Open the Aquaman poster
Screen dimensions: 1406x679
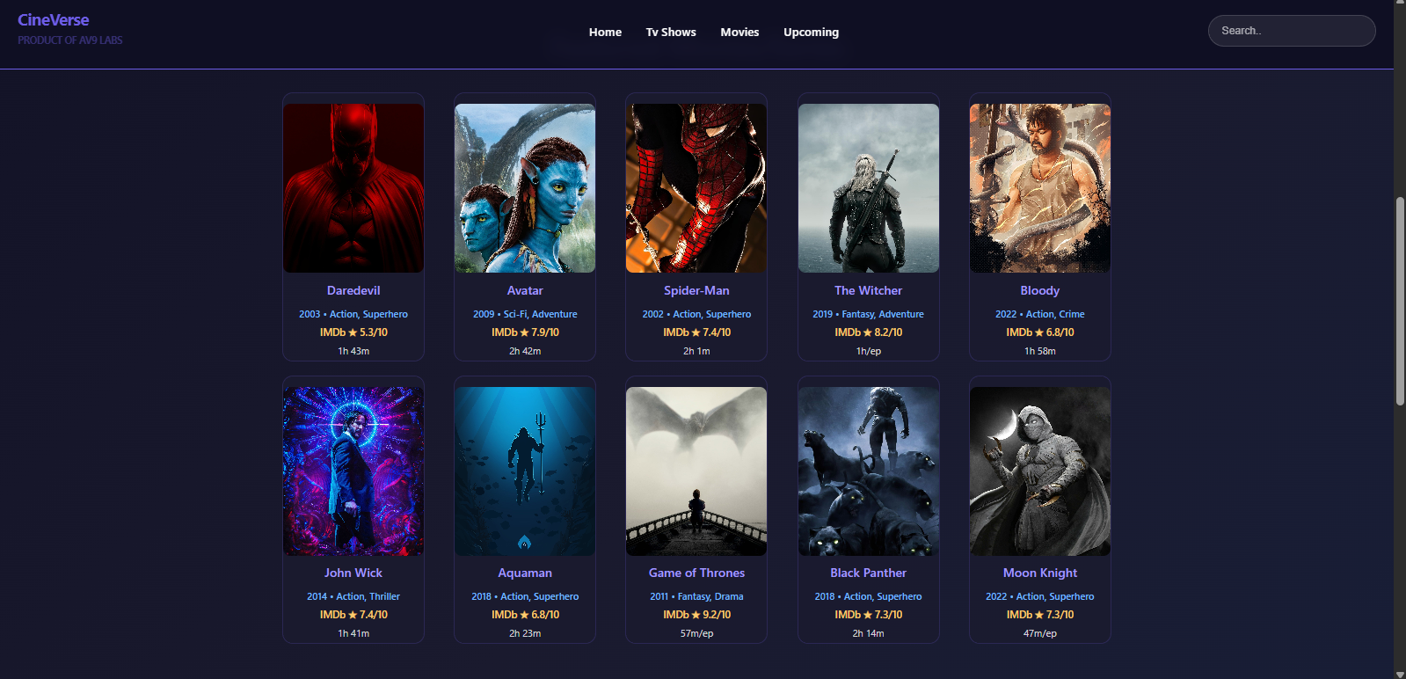525,471
